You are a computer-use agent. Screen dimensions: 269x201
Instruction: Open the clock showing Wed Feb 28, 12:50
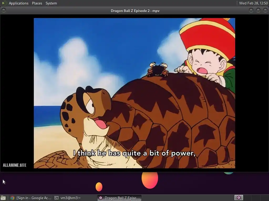click(254, 3)
